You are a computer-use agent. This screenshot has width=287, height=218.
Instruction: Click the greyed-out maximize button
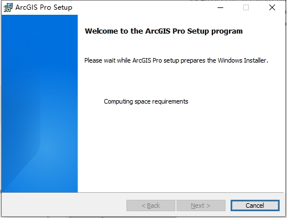click(x=246, y=7)
